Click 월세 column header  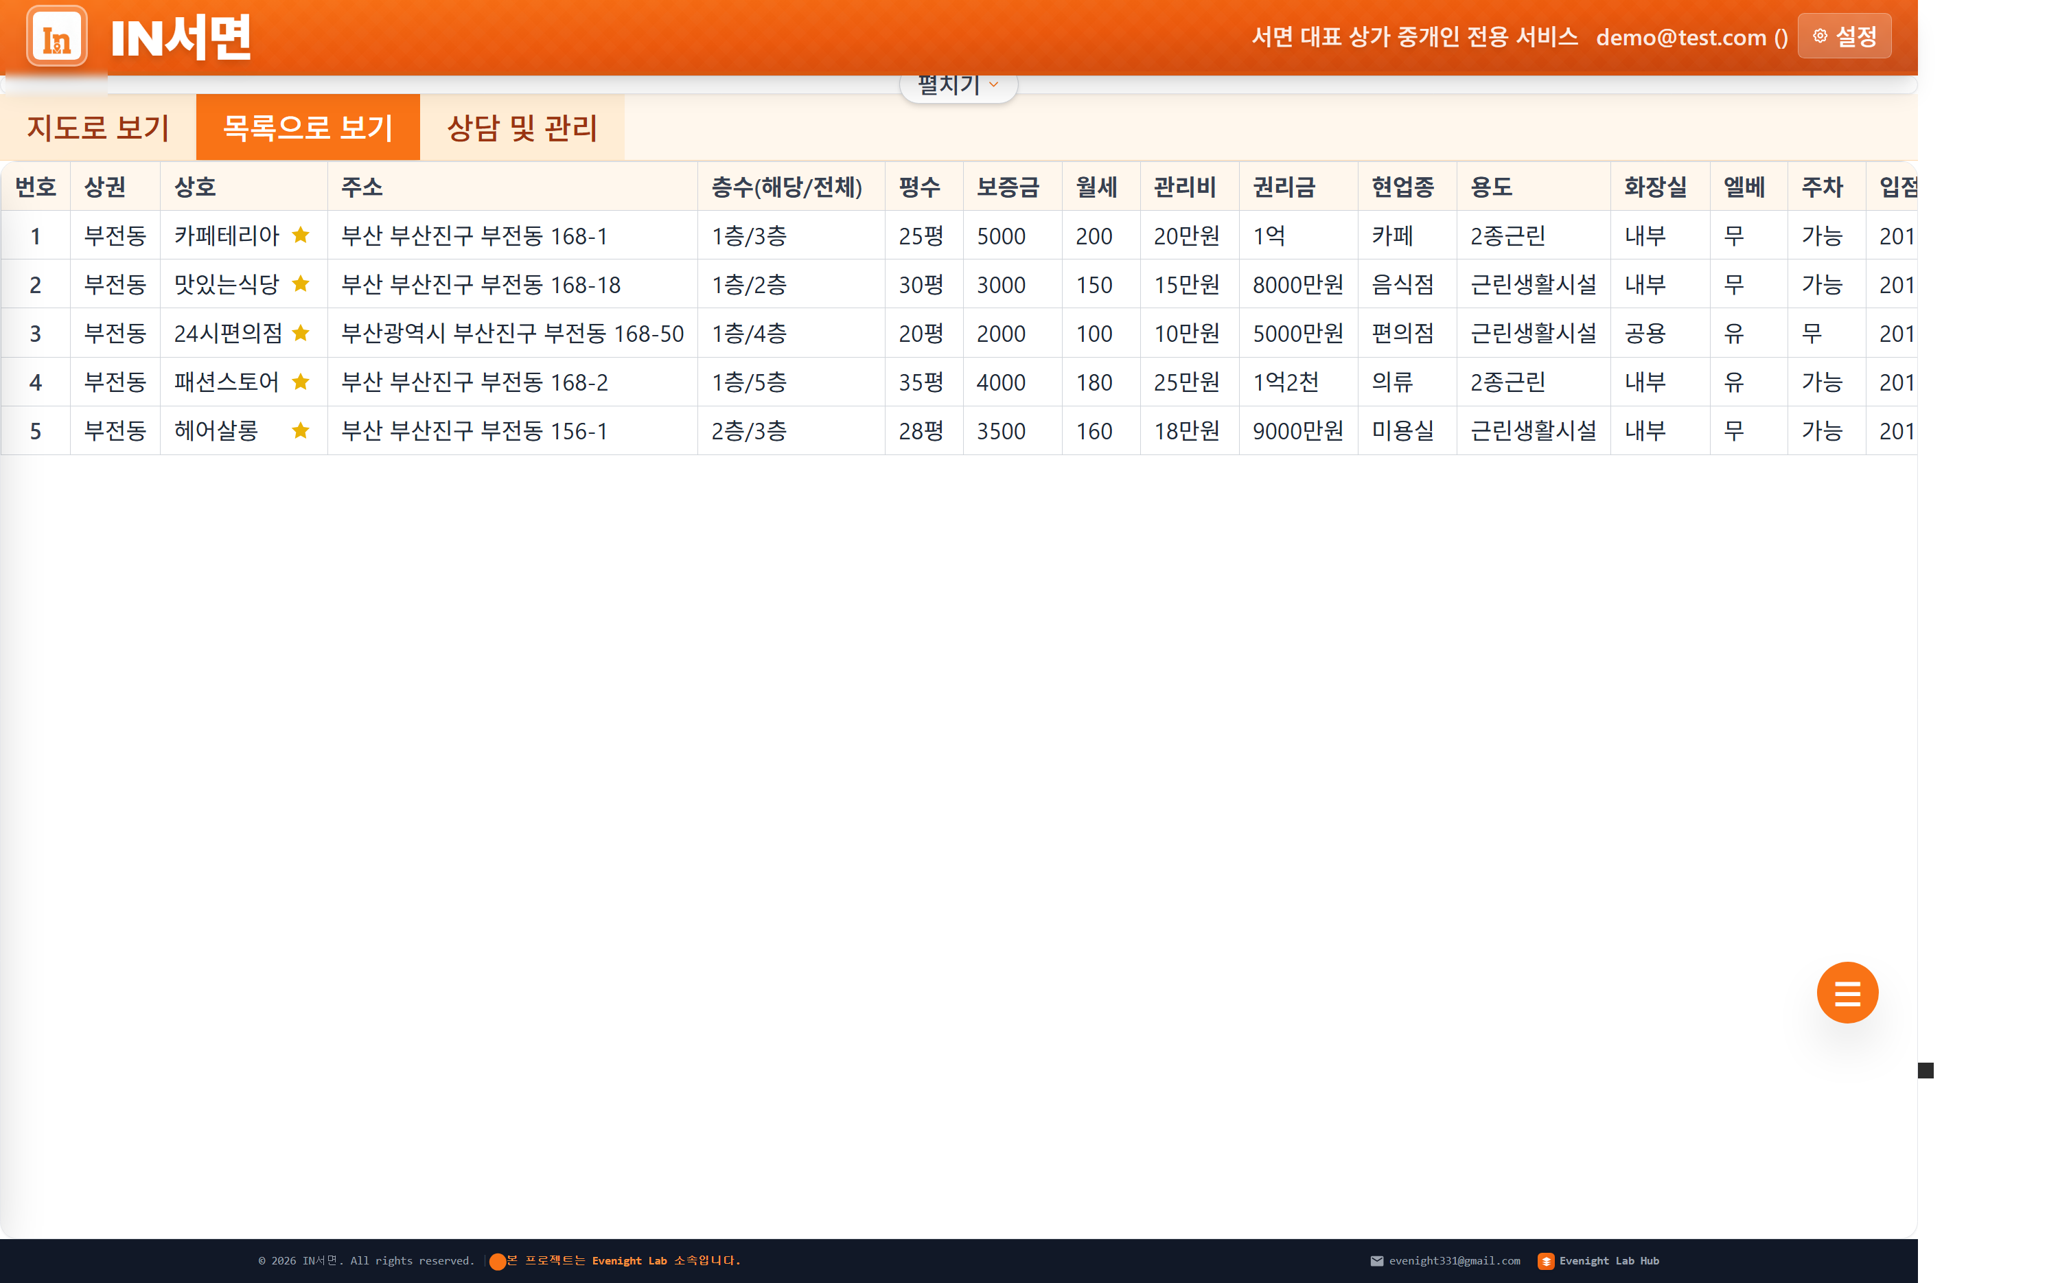(x=1102, y=187)
